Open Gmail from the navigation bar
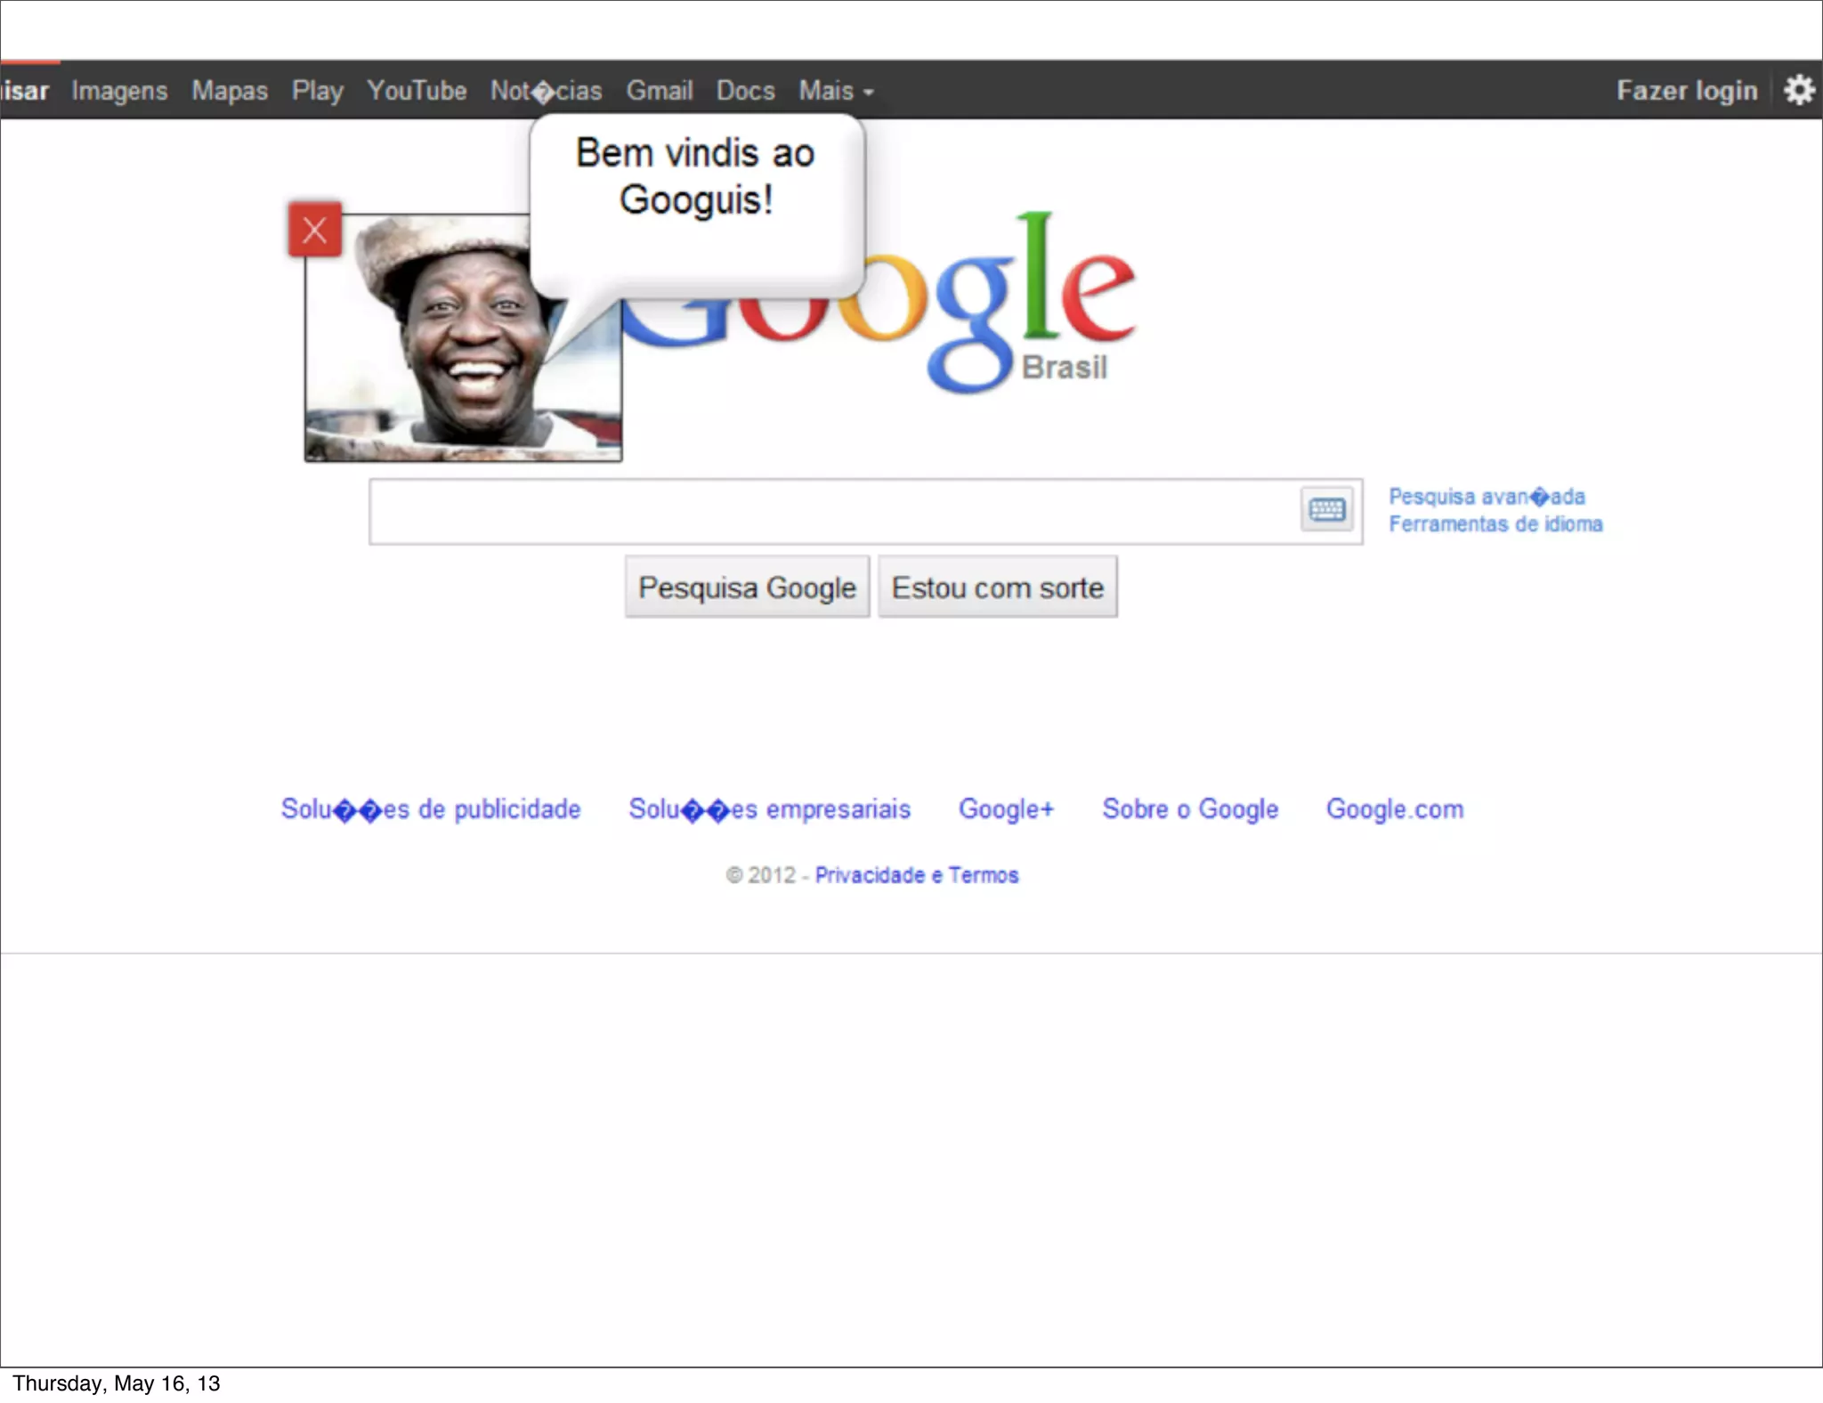 point(659,91)
